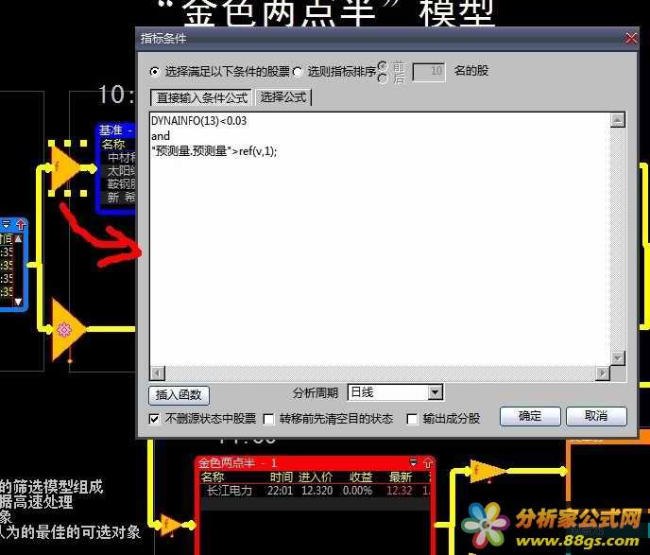Click the formula editor scroll-down arrow
The width and height of the screenshot is (650, 555).
(618, 357)
